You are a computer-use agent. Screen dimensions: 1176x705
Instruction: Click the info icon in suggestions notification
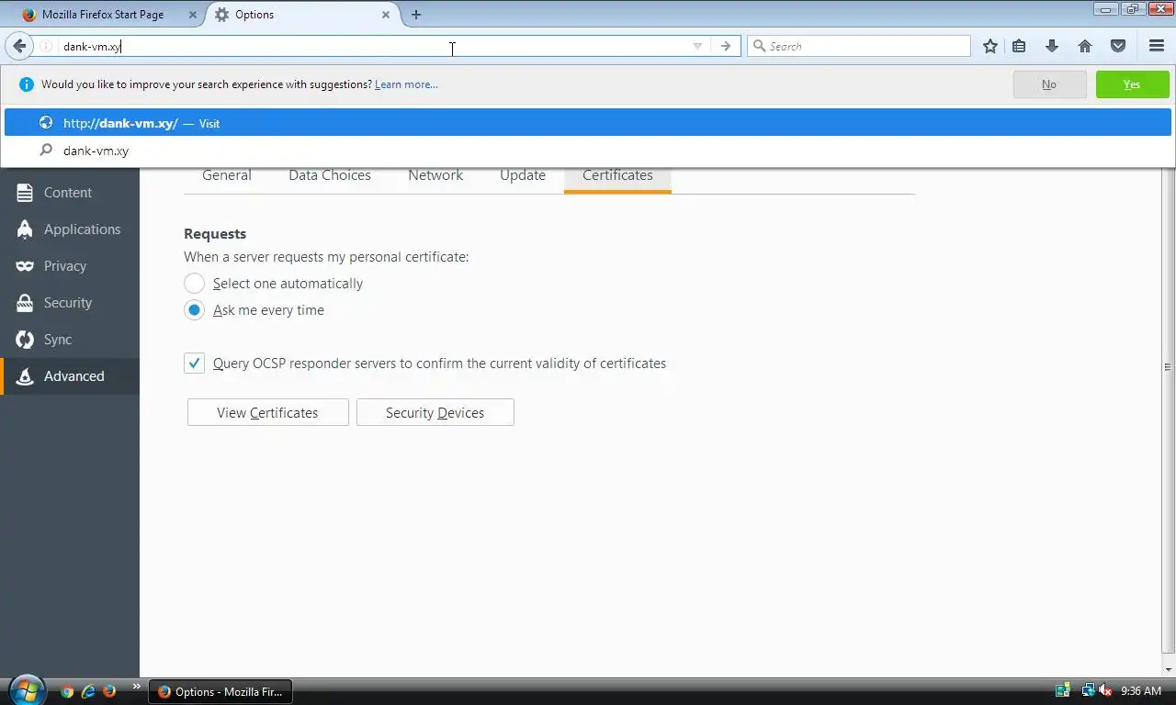tap(26, 84)
